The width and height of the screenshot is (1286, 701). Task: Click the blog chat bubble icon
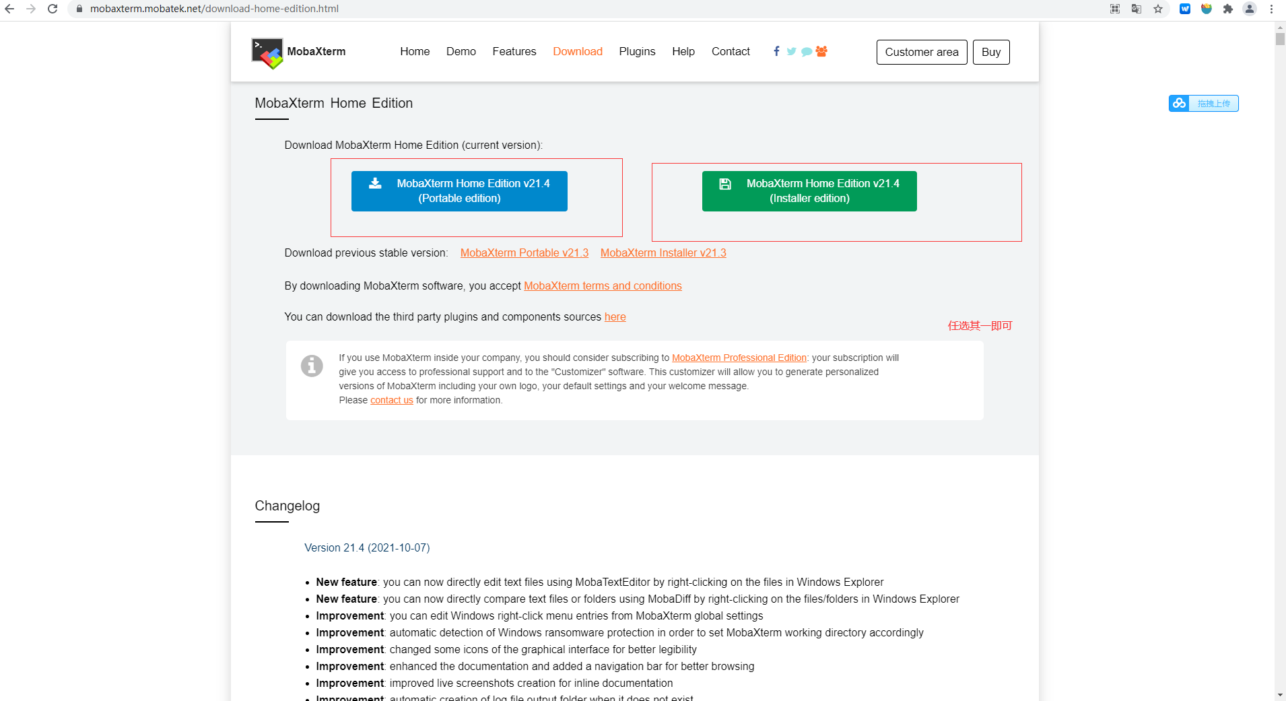[807, 51]
